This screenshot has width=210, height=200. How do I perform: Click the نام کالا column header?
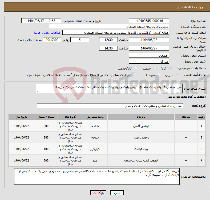tap(141, 117)
